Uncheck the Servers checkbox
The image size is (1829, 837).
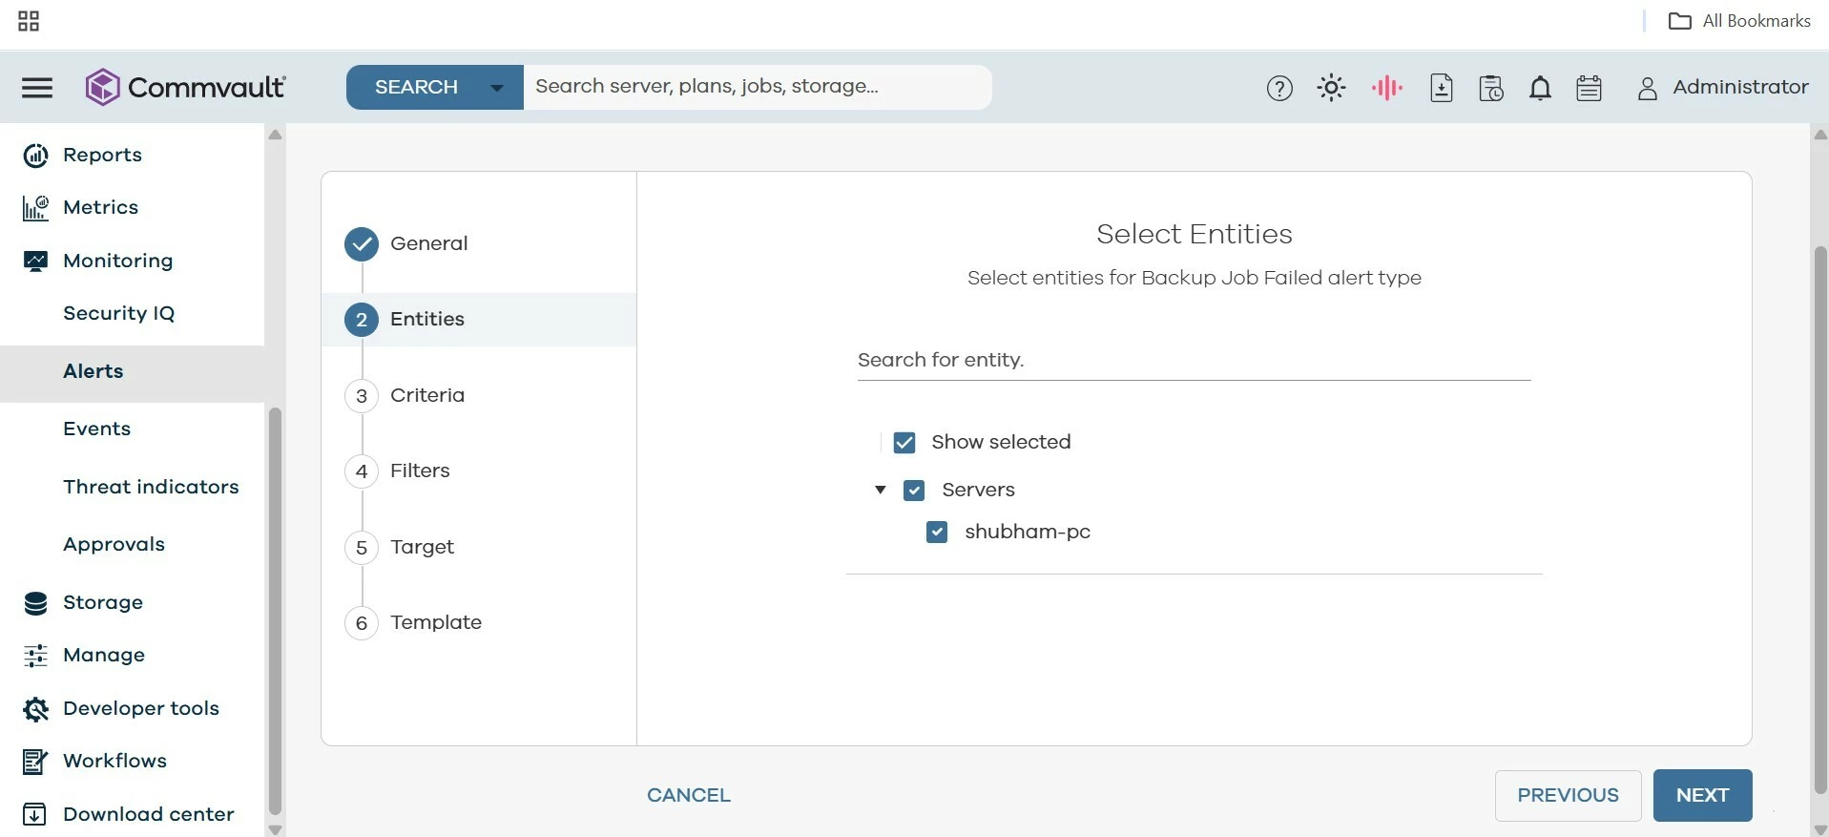tap(914, 491)
